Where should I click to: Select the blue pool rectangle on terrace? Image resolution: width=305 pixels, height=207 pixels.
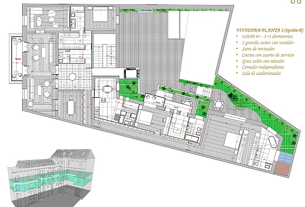[x=285, y=157]
